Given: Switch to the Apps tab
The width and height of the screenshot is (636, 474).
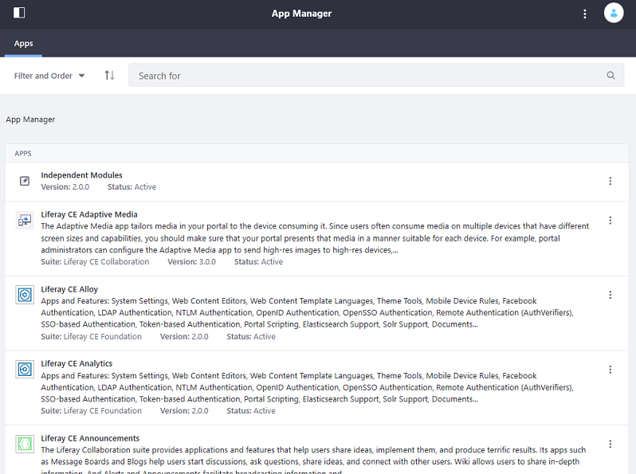Looking at the screenshot, I should (24, 43).
